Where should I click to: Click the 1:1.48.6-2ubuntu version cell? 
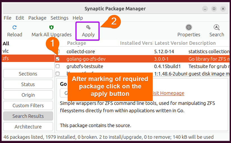171,74
